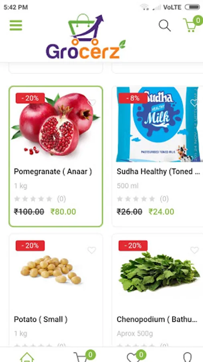Screen dimensions: 203x362
Task: Select the pomegranate product image
Action: 56,124
